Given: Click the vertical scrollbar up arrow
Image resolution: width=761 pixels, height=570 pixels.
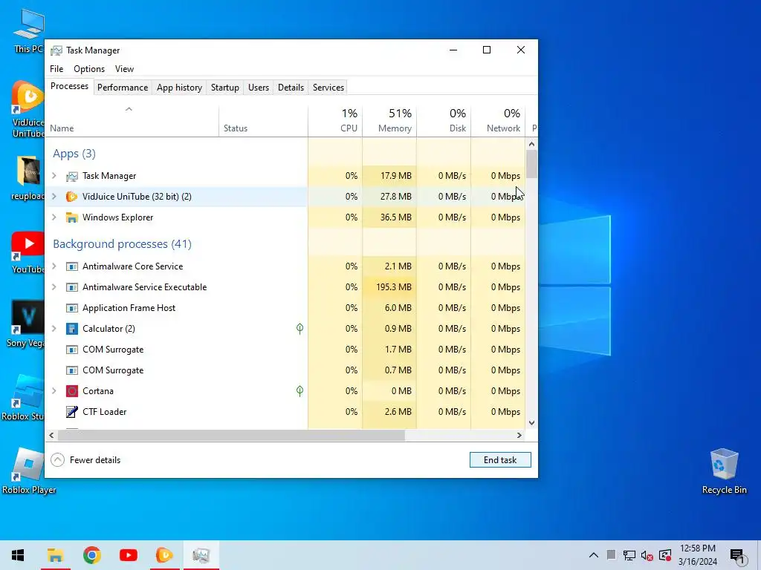Looking at the screenshot, I should point(531,144).
